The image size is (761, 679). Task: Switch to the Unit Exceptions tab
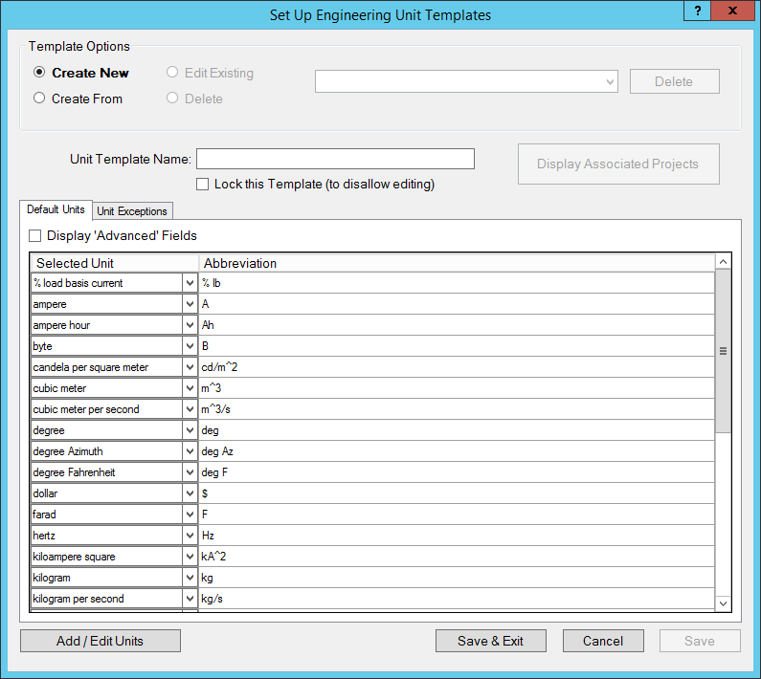coord(132,211)
